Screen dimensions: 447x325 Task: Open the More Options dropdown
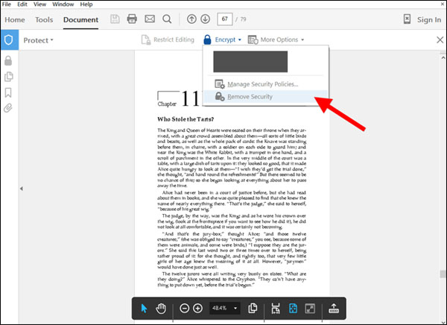[x=276, y=40]
